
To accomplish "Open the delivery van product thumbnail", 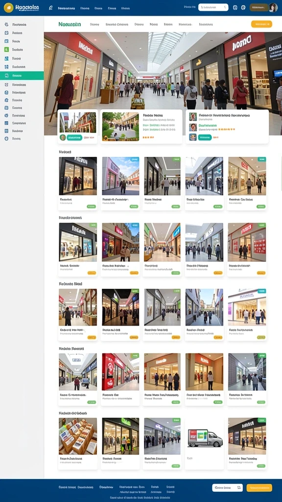I will 205,436.
